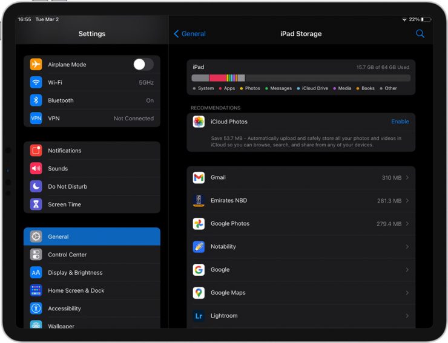This screenshot has height=343, width=448.
Task: Tap the unused portion of storage bar
Action: (x=328, y=77)
